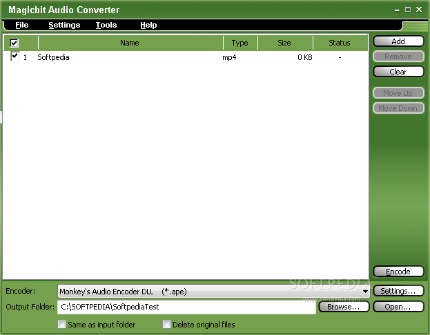The image size is (430, 335).
Task: Click the Output Folder path field
Action: 186,307
